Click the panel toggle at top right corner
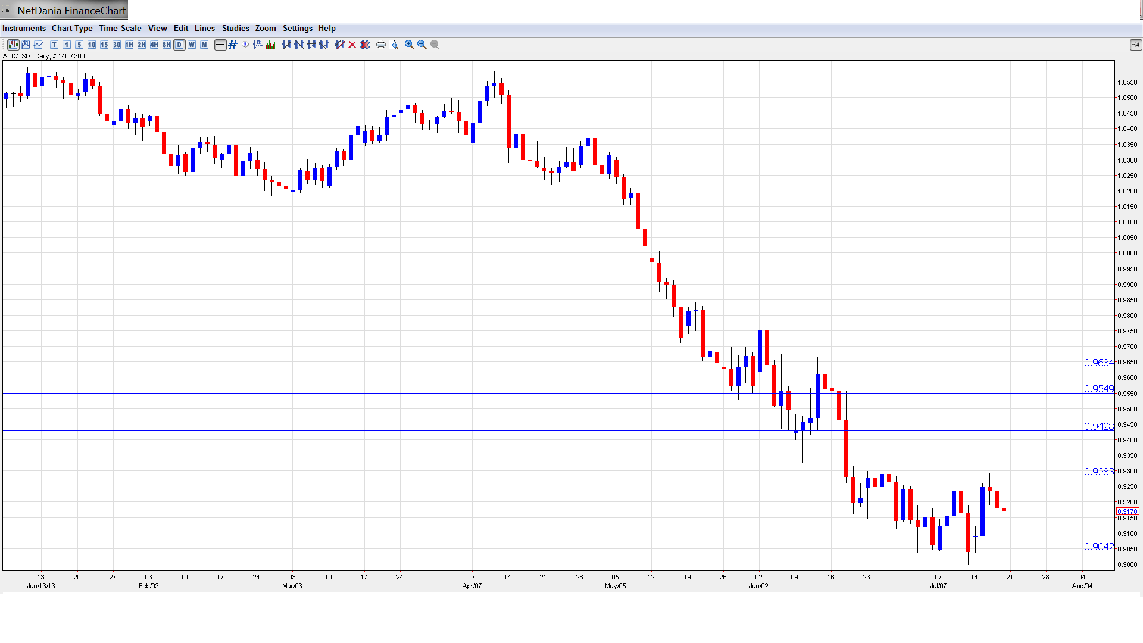Screen dimensions: 1143x643 pyautogui.click(x=1135, y=45)
